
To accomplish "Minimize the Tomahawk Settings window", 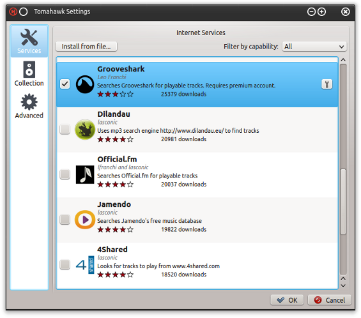I will pos(311,11).
